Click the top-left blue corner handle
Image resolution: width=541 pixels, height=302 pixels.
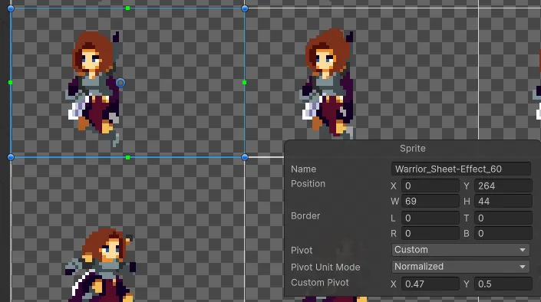coord(11,8)
